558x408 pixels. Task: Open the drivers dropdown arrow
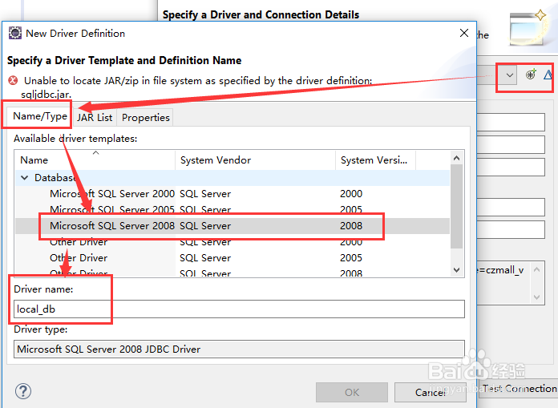point(510,75)
